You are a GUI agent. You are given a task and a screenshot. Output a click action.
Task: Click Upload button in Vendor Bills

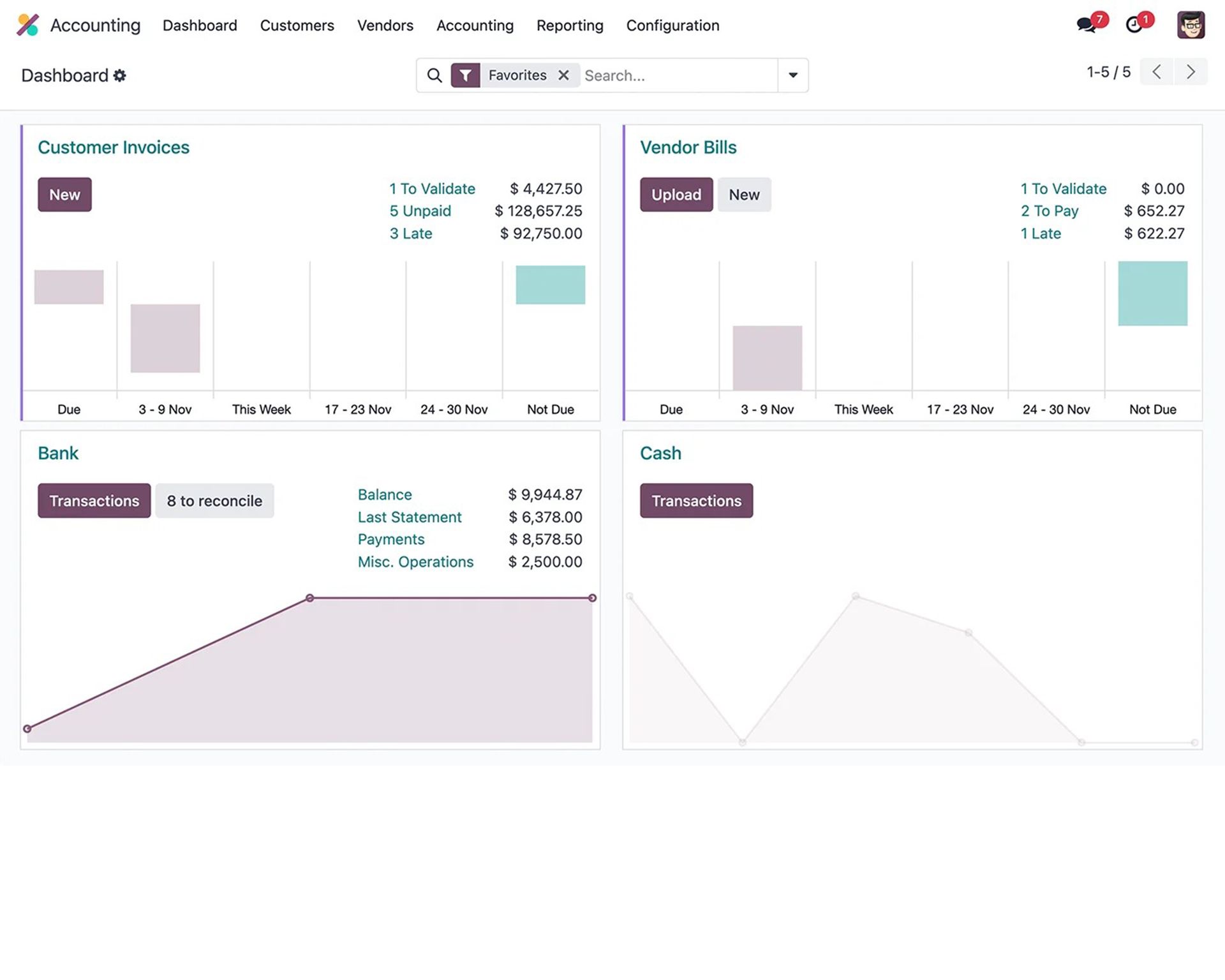pos(676,195)
